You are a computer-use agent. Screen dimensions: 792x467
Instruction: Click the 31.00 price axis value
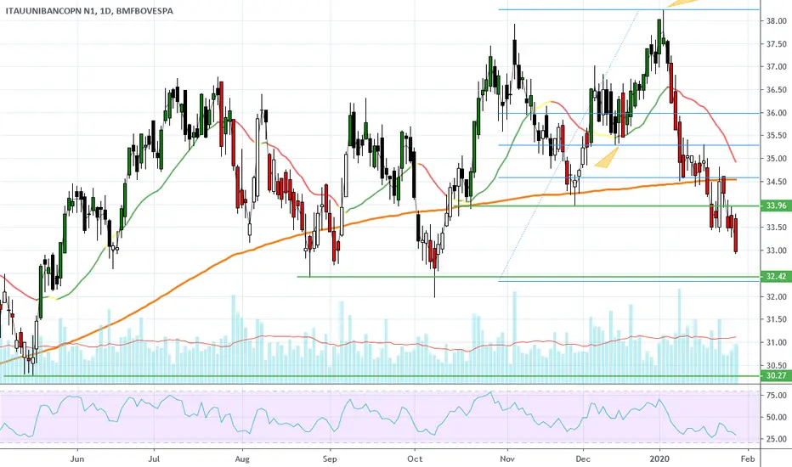pos(776,342)
